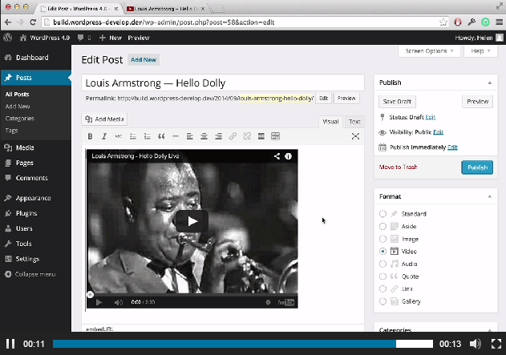Image resolution: width=506 pixels, height=355 pixels.
Task: Collapse the Publish box
Action: [489, 83]
